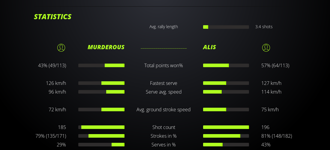Click the ALIS player name
This screenshot has width=330, height=150.
[209, 47]
